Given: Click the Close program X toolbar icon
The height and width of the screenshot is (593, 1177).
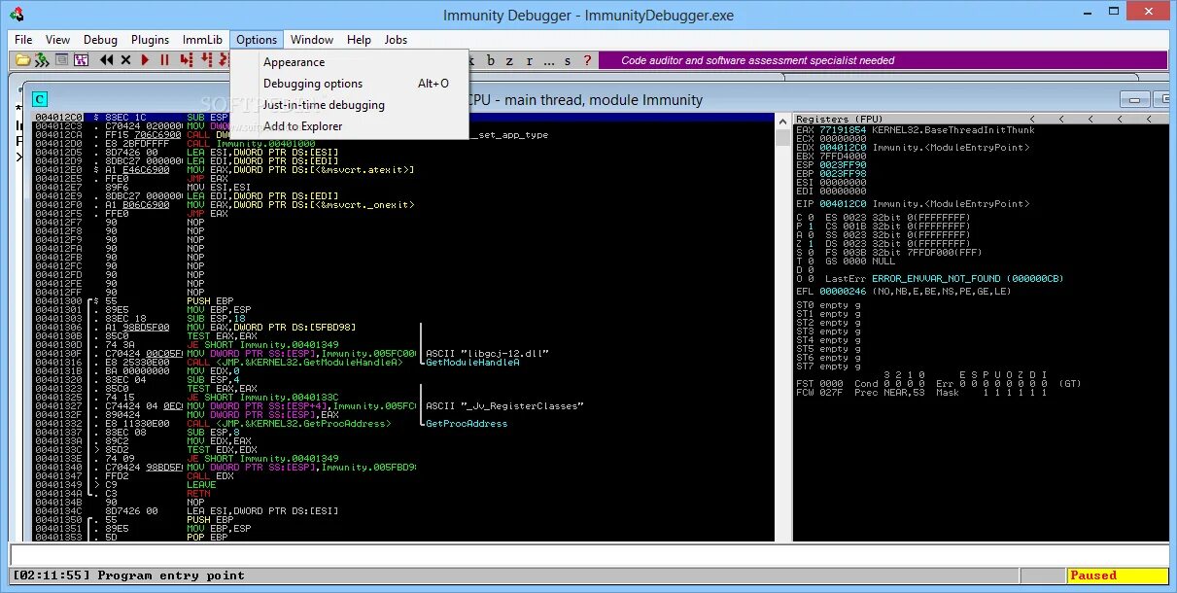Looking at the screenshot, I should (x=125, y=60).
